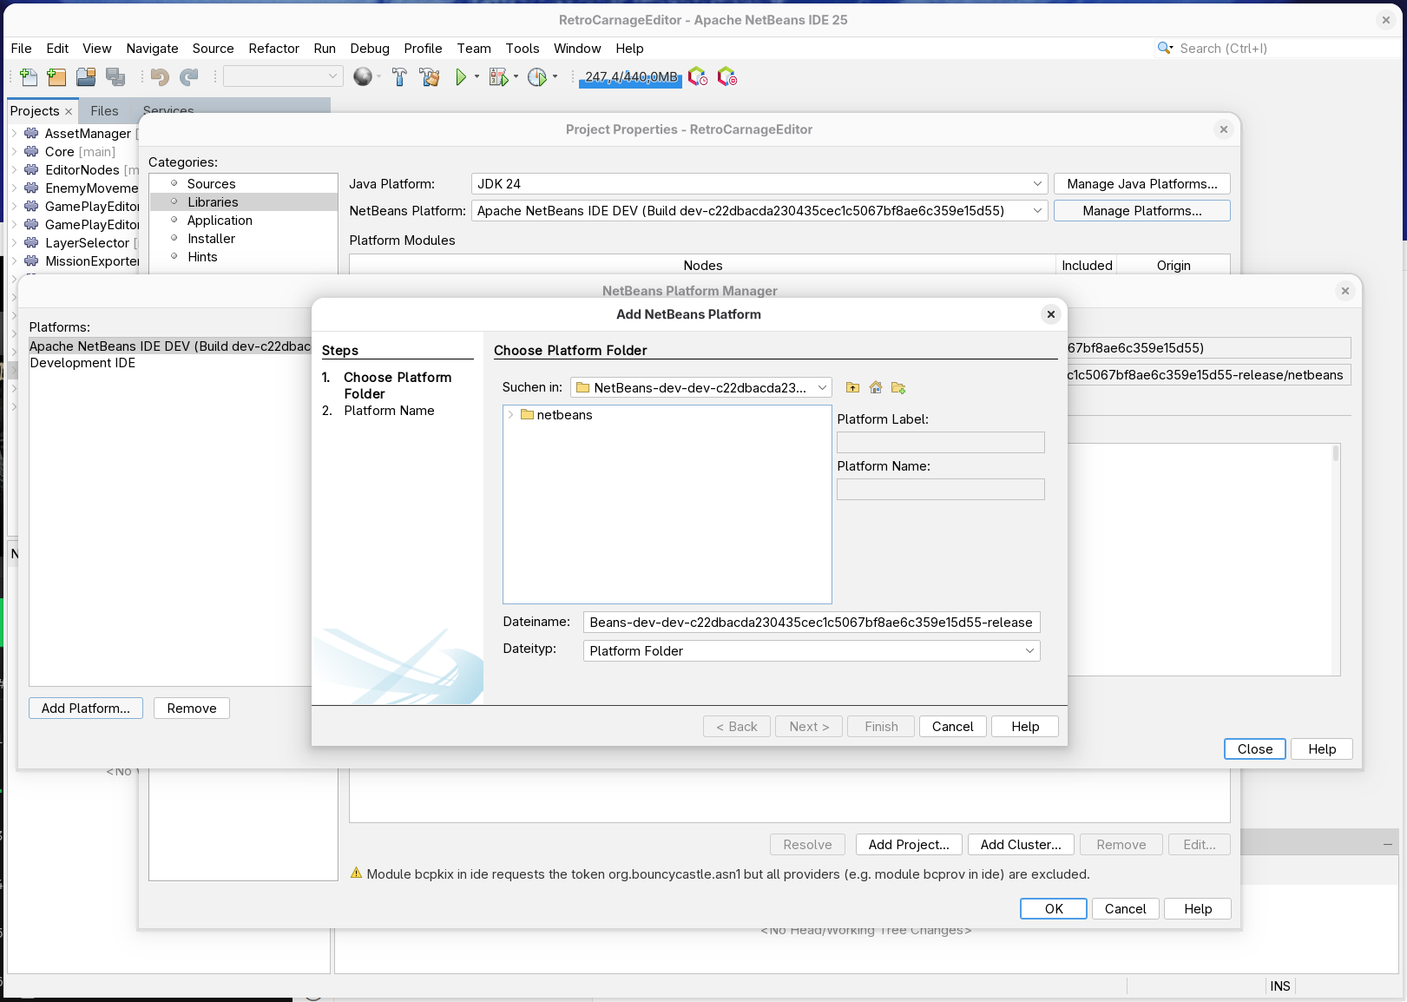Open the Debug Project dropdown arrow
This screenshot has height=1002, width=1407.
pyautogui.click(x=516, y=77)
